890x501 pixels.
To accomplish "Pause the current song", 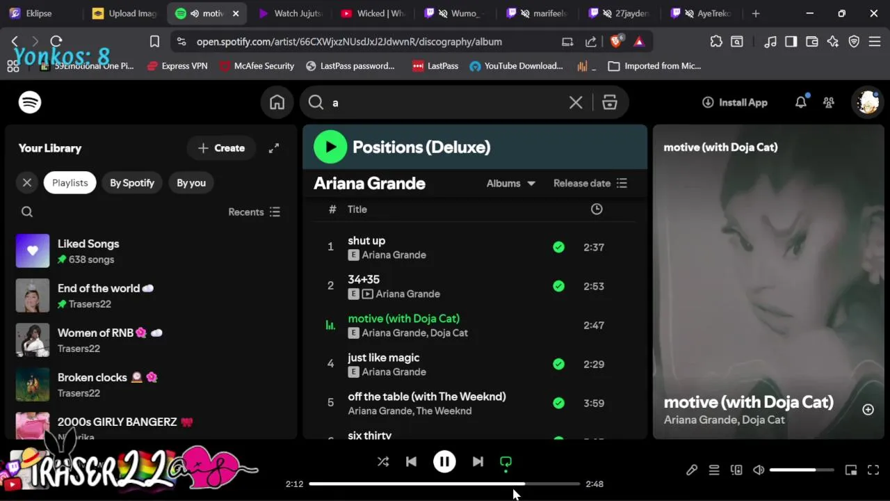I will click(x=444, y=461).
